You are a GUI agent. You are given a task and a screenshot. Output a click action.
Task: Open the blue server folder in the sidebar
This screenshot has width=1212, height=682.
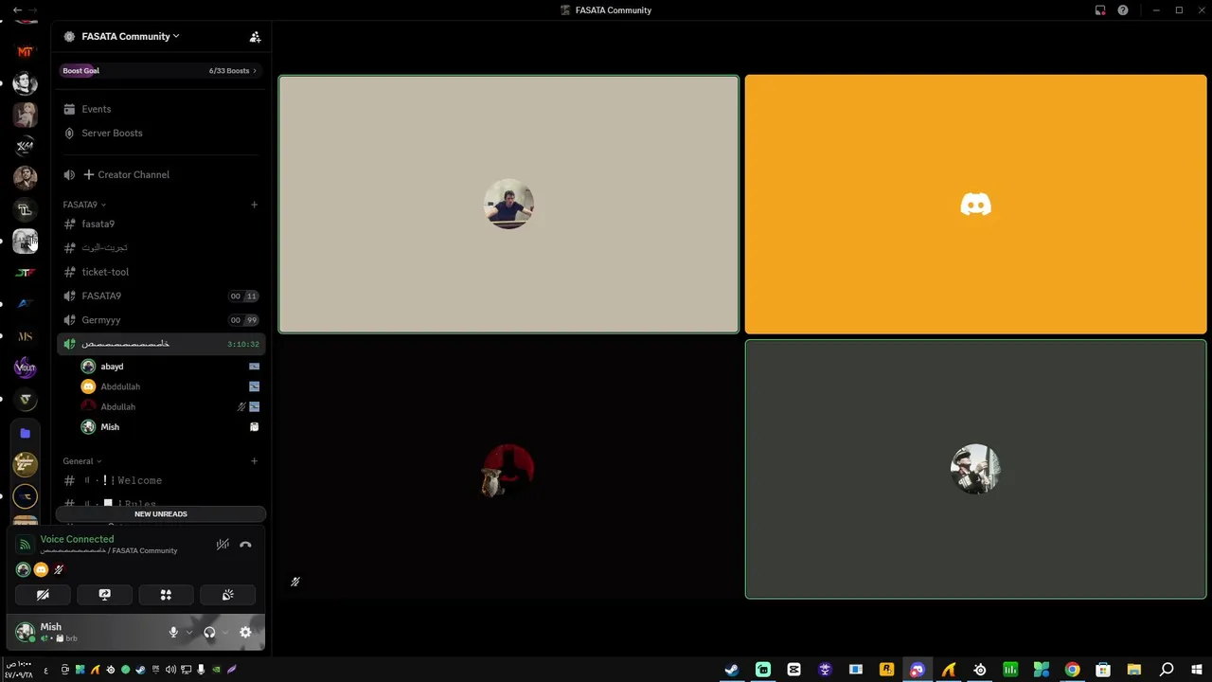click(26, 433)
